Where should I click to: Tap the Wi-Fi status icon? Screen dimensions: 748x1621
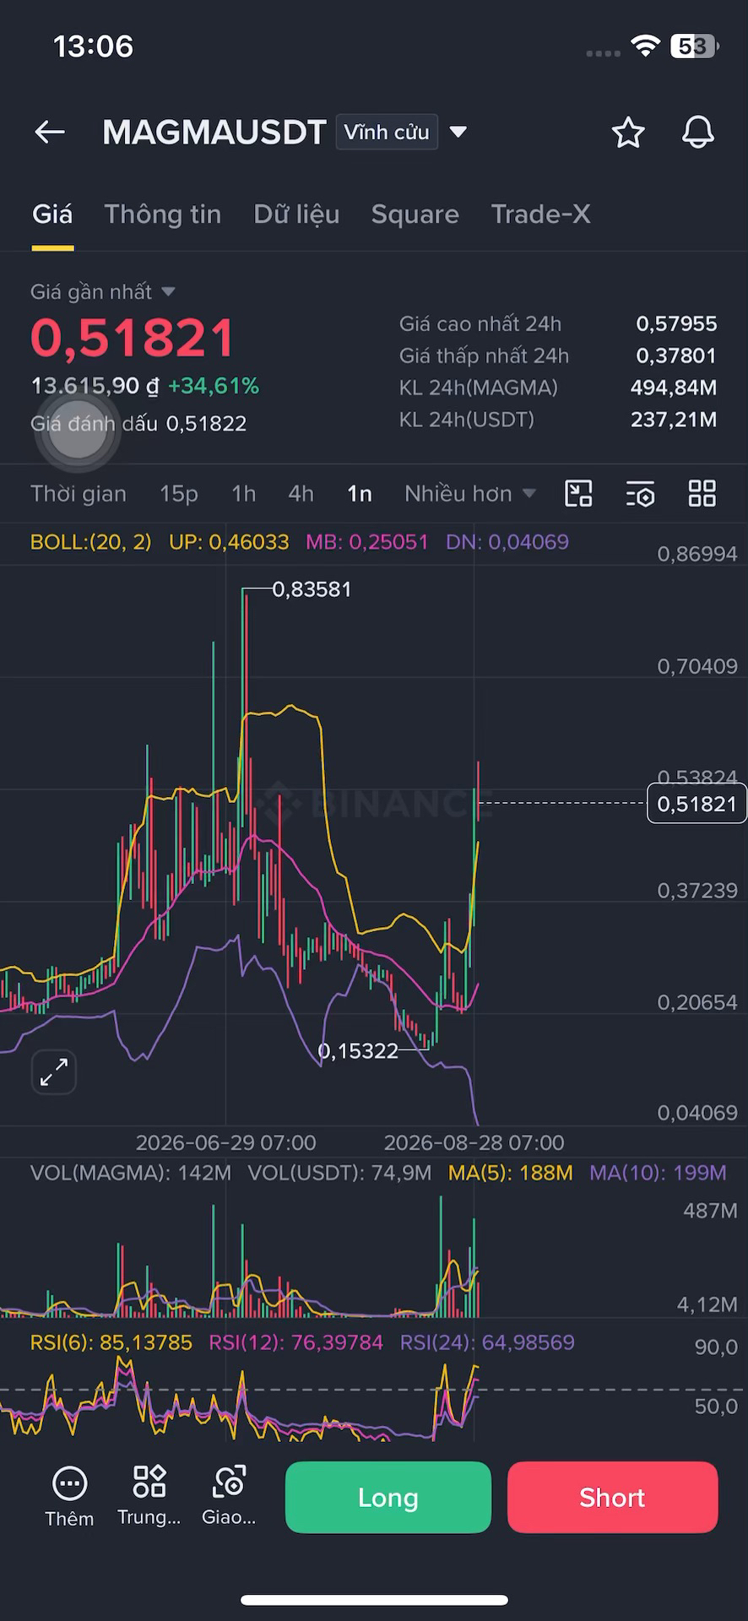[645, 46]
